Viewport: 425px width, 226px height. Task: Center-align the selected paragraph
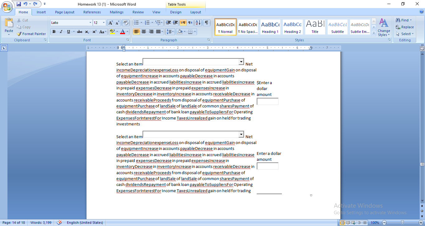pyautogui.click(x=144, y=32)
